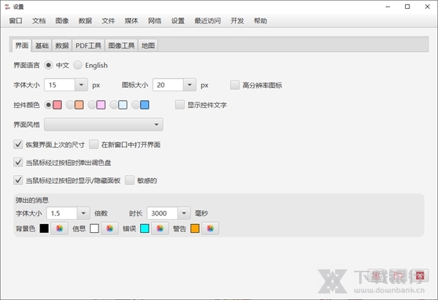The width and height of the screenshot is (438, 300).
Task: Choose the blue control color
Action: pos(136,105)
